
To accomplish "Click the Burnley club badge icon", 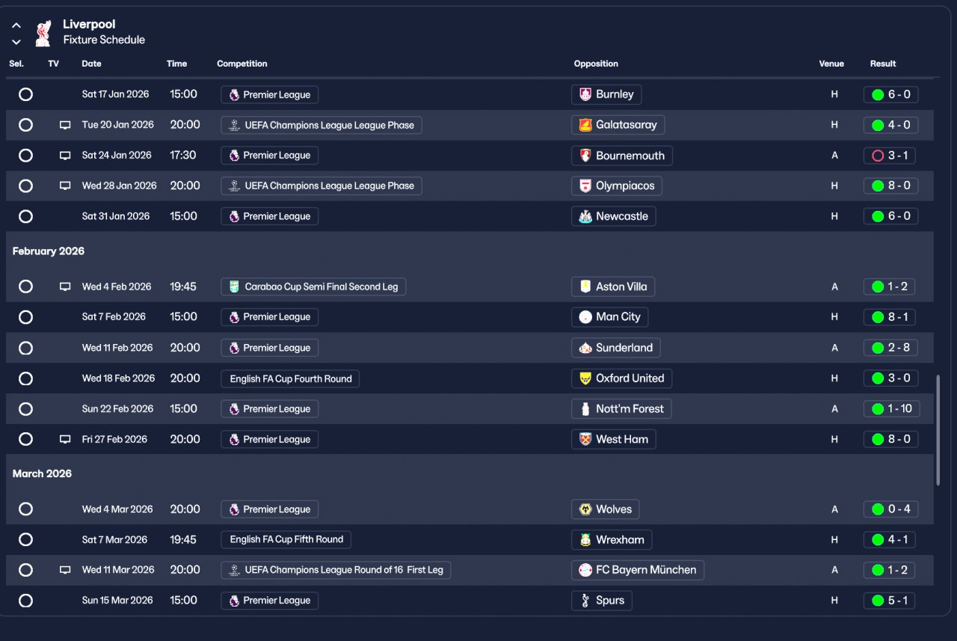I will [x=585, y=95].
